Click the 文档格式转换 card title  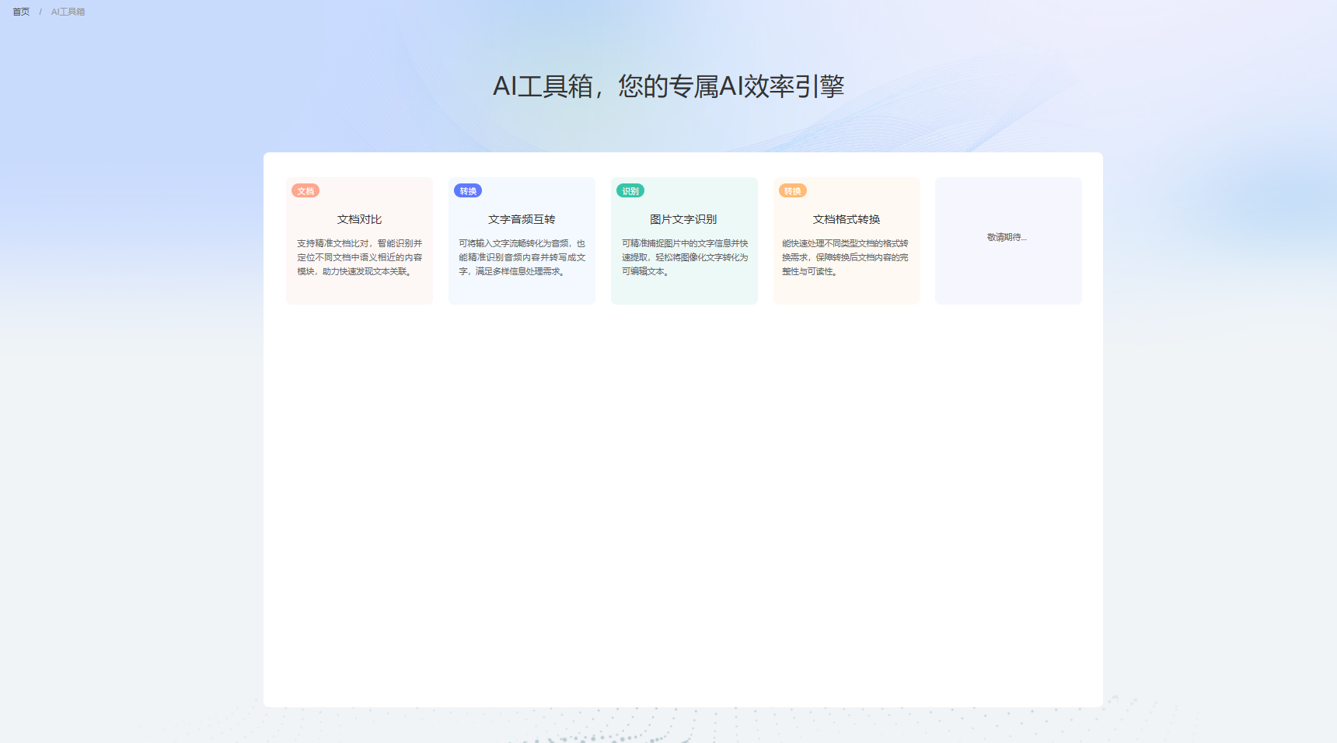pyautogui.click(x=847, y=219)
